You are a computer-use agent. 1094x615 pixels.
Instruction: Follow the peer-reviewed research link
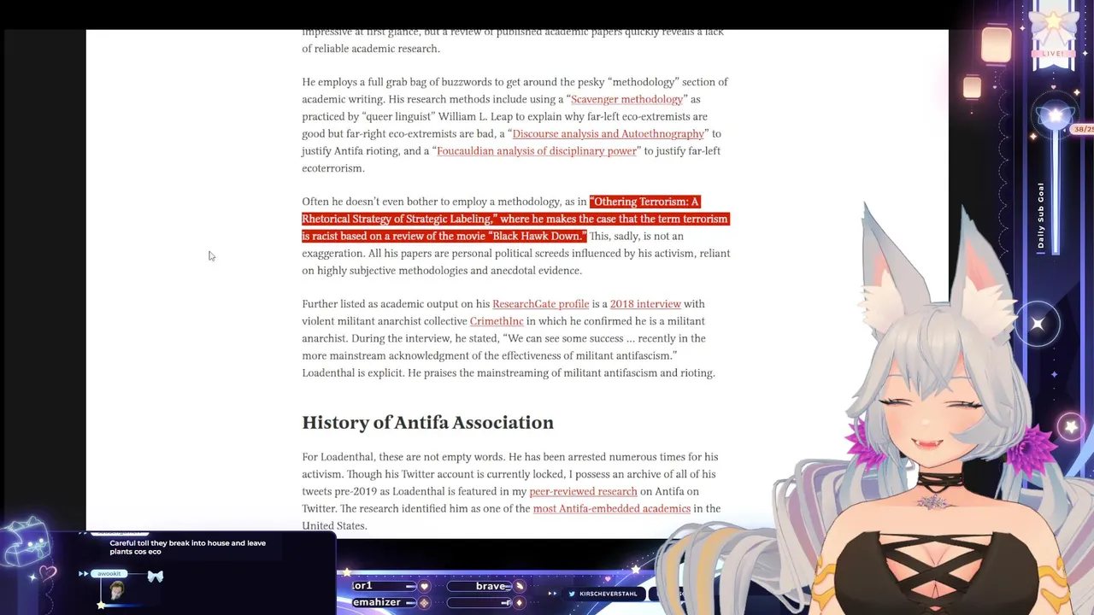[583, 491]
